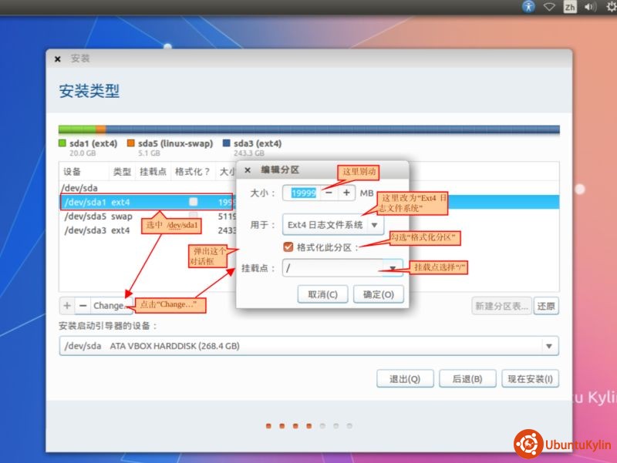Click the Zh input method indicator

click(570, 7)
